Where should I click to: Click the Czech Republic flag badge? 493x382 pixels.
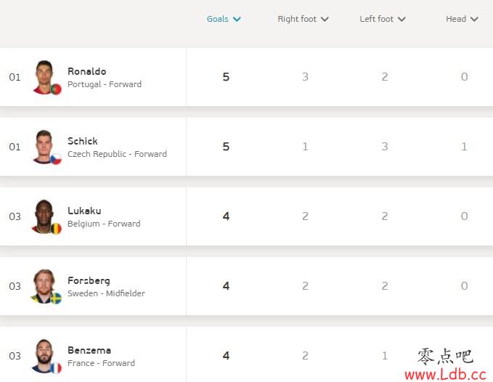(56, 159)
